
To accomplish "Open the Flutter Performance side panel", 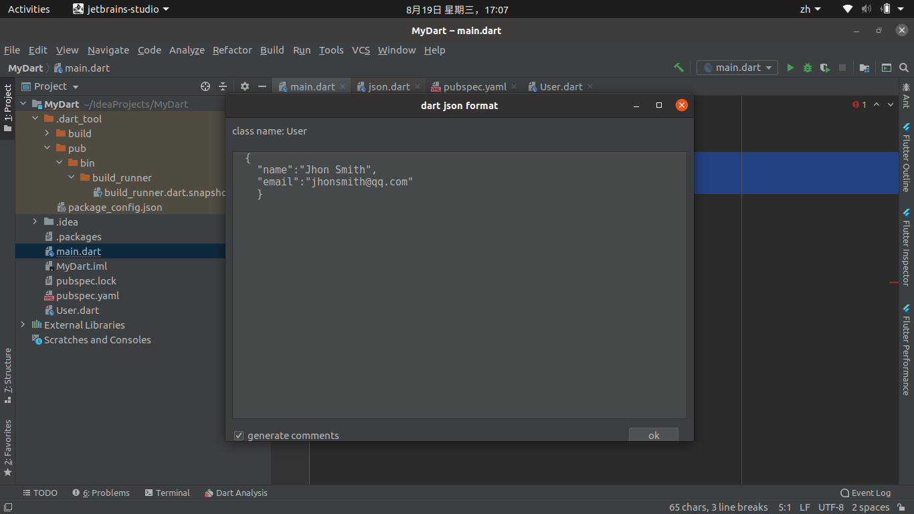I will pyautogui.click(x=906, y=349).
